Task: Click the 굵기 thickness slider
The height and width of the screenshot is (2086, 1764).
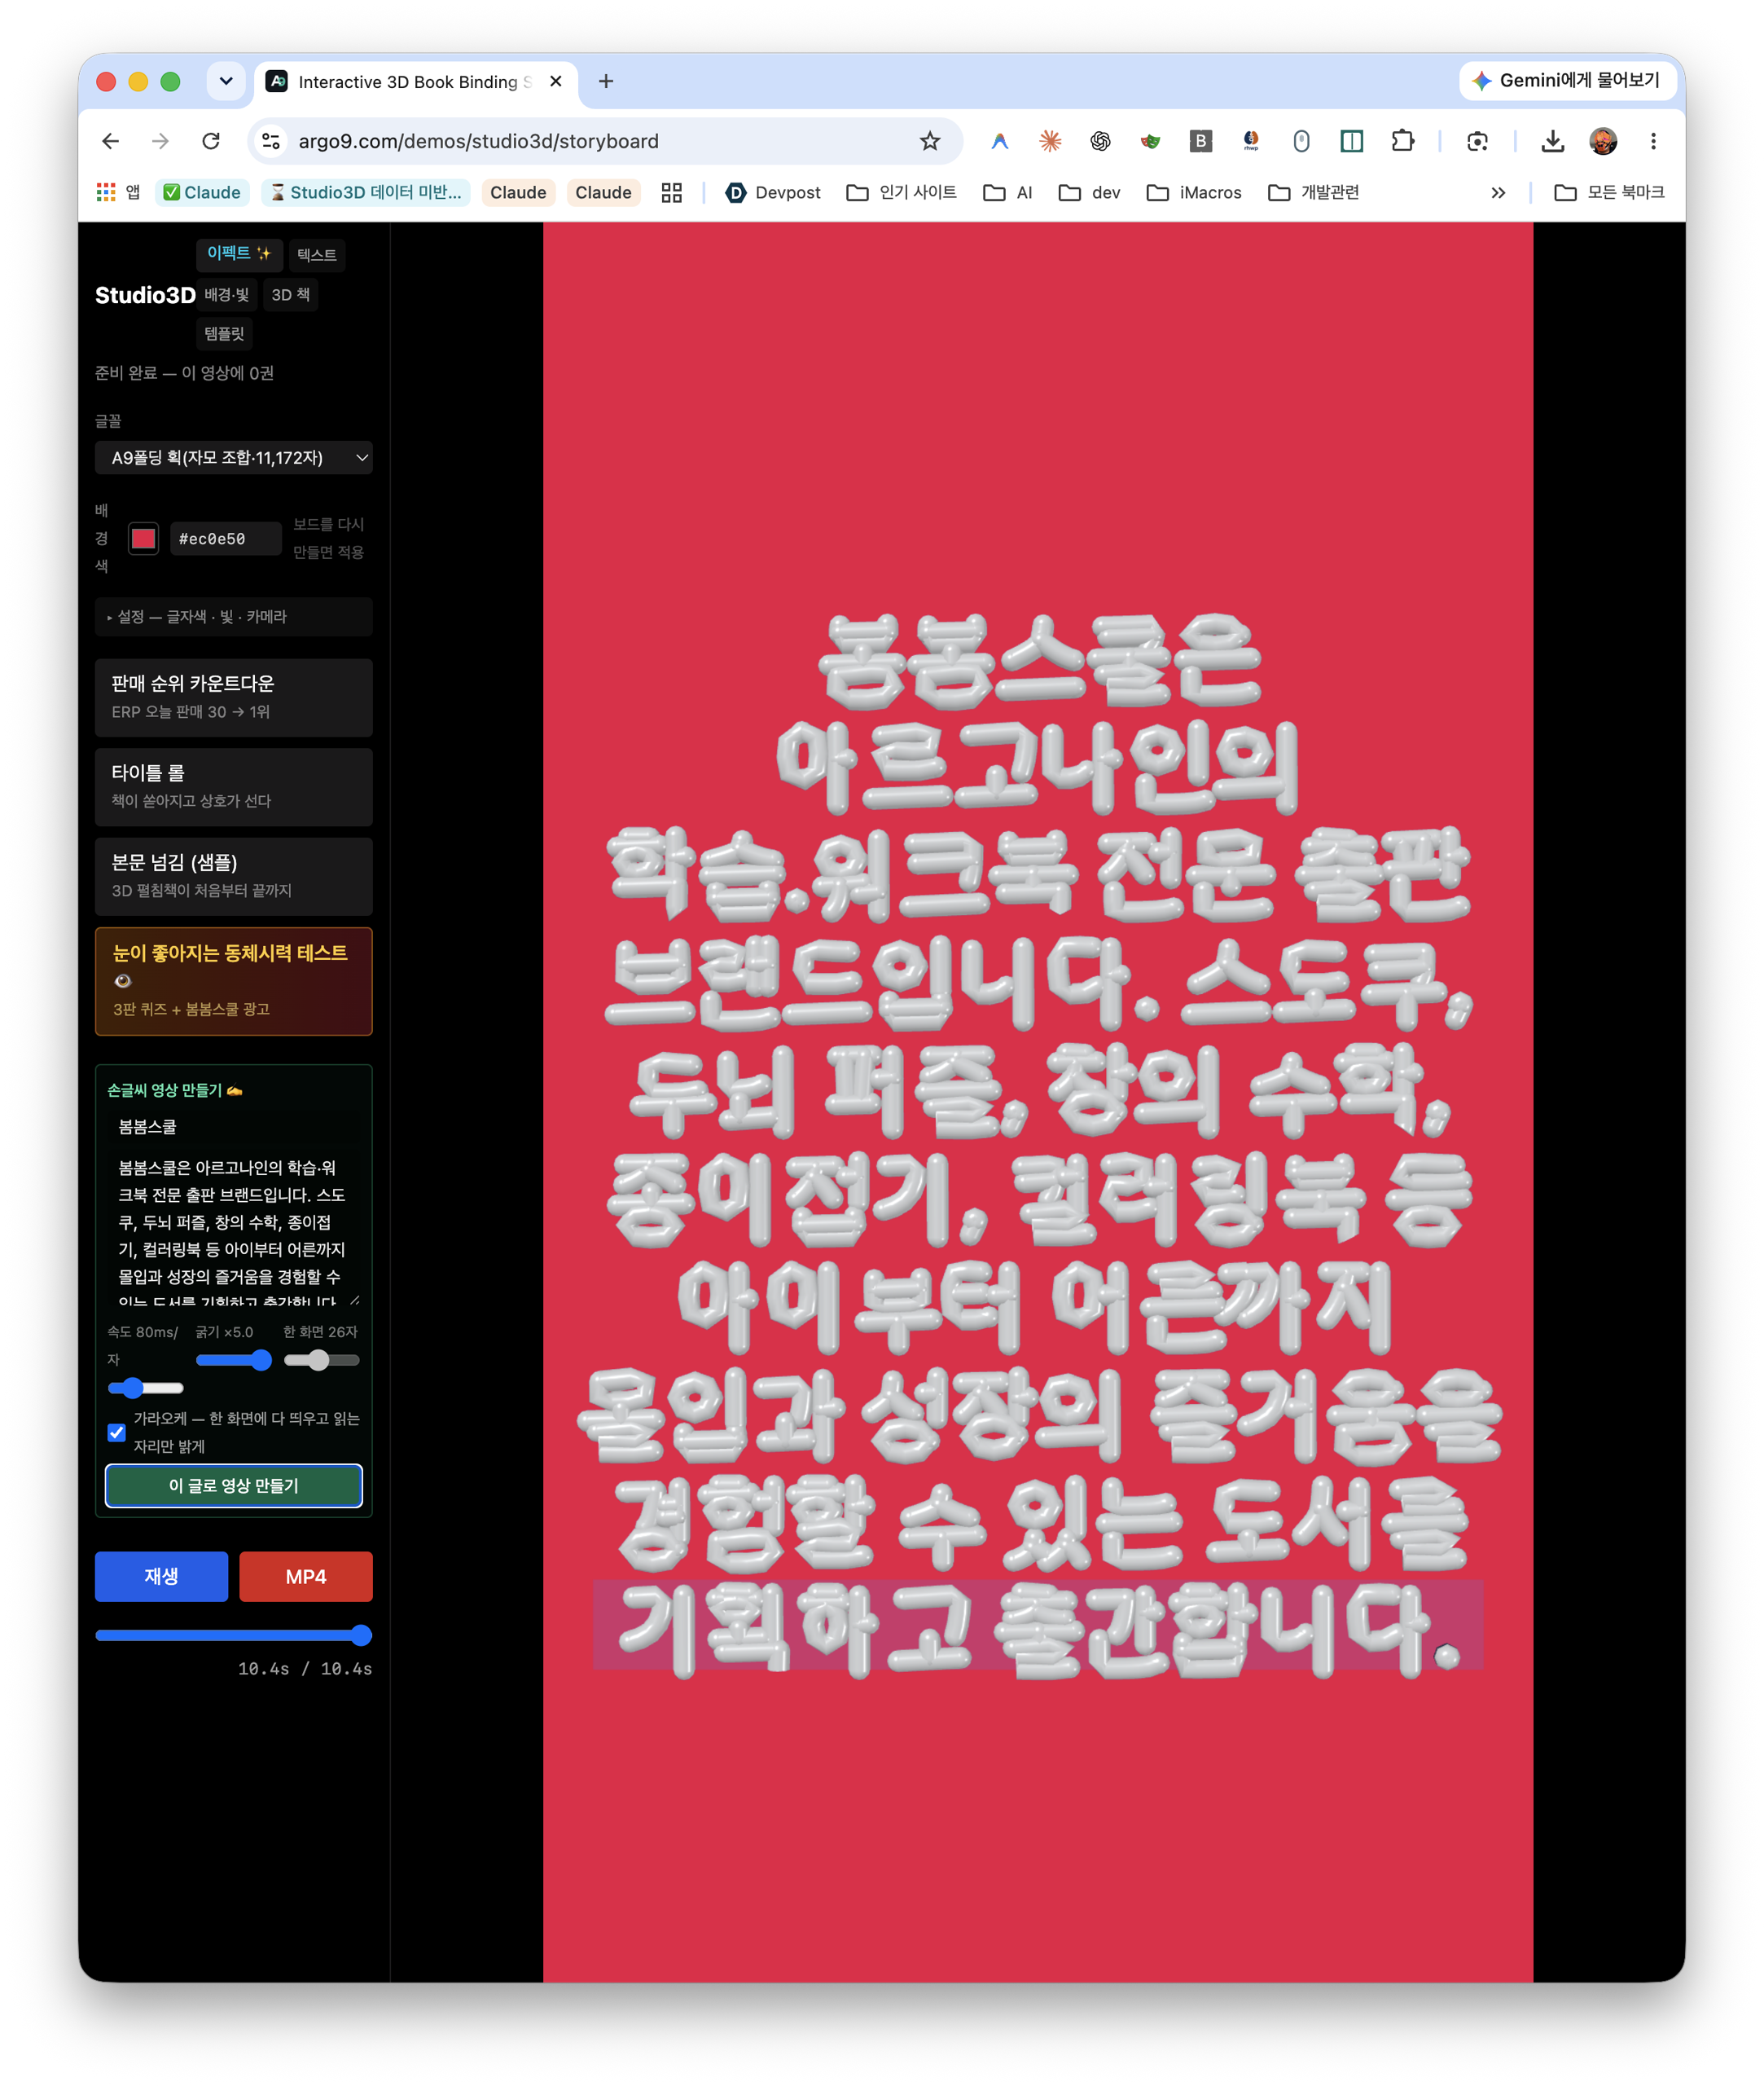Action: point(233,1360)
